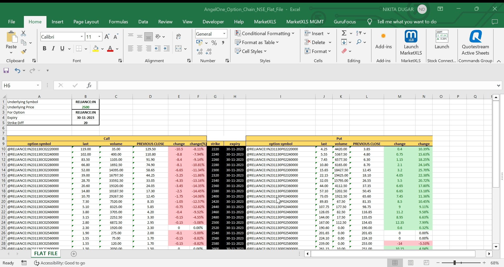The image size is (504, 267).
Task: Switch to the Formulas tab
Action: [x=118, y=22]
